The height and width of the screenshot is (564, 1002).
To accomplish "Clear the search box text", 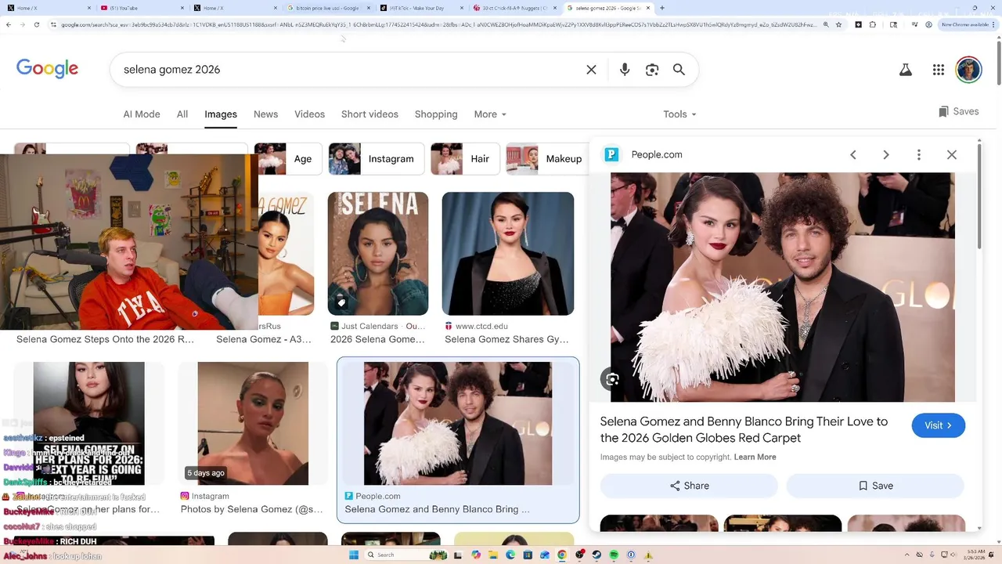I will tap(591, 70).
